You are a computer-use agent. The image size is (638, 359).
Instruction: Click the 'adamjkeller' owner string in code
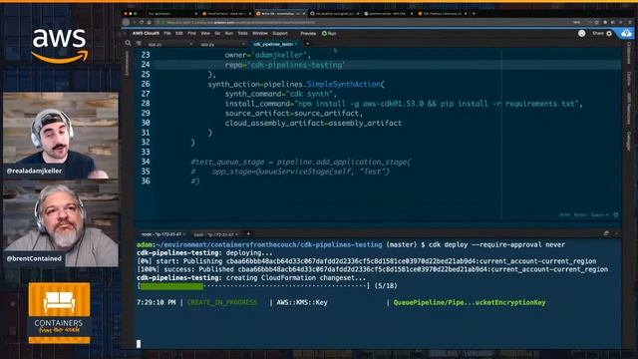[278, 55]
